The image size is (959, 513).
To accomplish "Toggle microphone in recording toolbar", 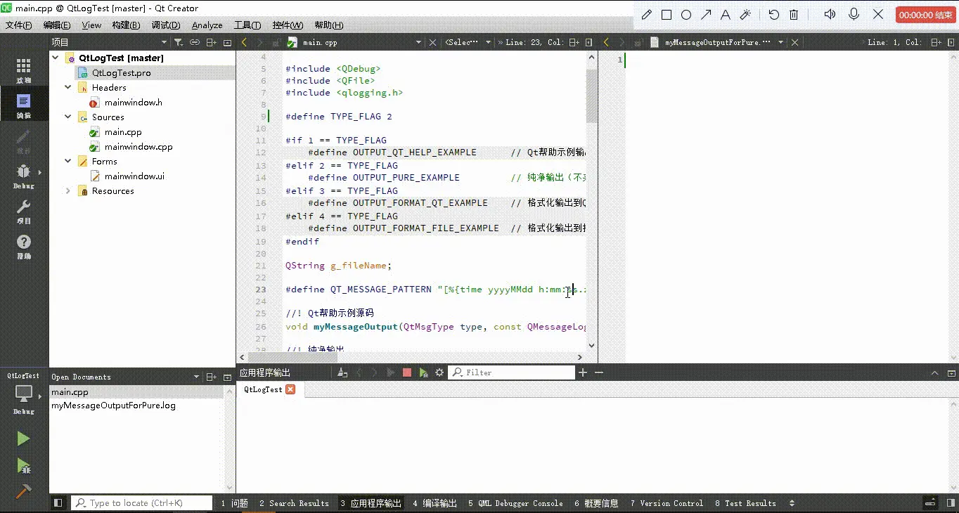I will 854,15.
